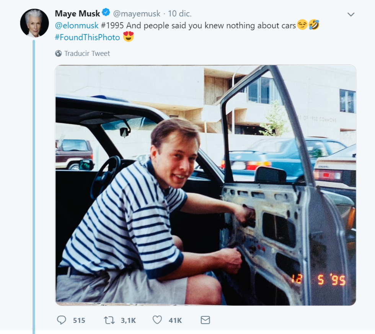Click the reply speech bubble icon

click(61, 320)
